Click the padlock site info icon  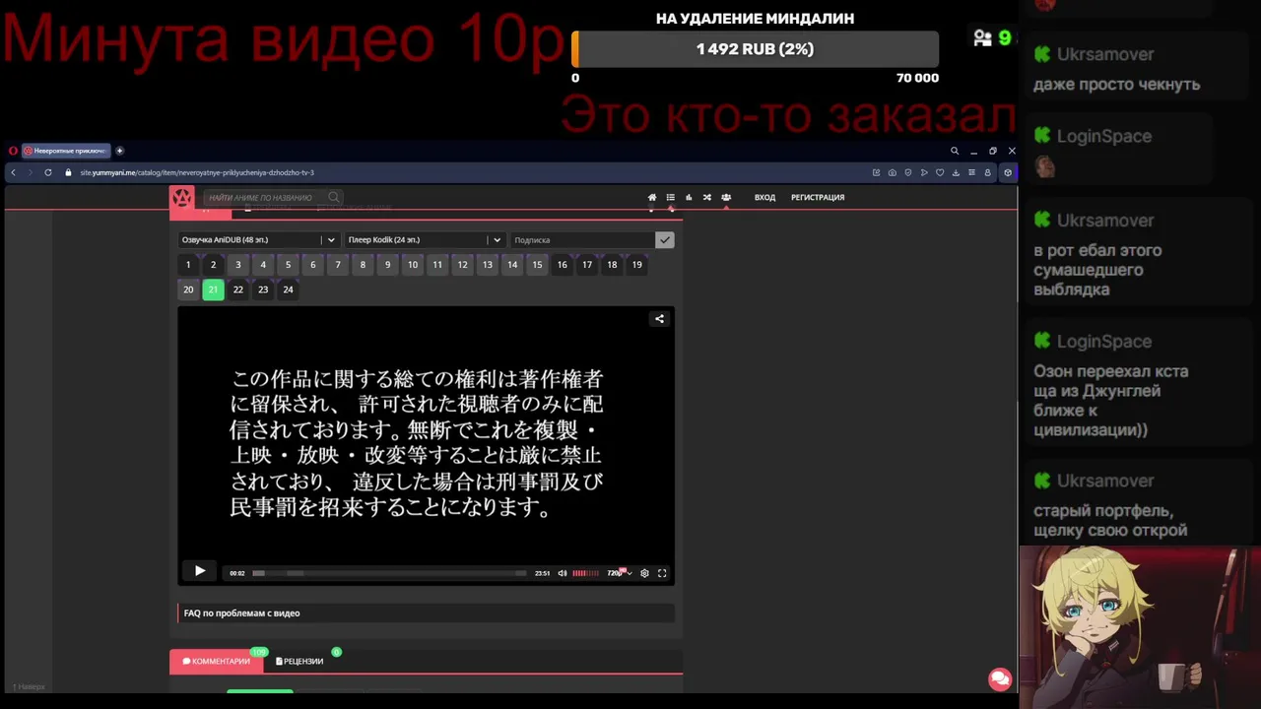69,172
